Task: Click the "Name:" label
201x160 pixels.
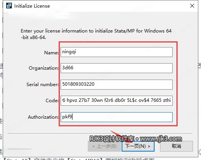Action: pyautogui.click(x=51, y=53)
